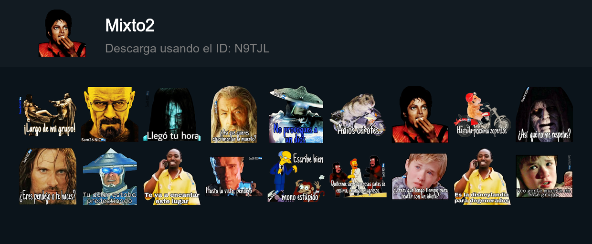Pick the 'Te va a encantar este lugar' sticker

(x=172, y=176)
